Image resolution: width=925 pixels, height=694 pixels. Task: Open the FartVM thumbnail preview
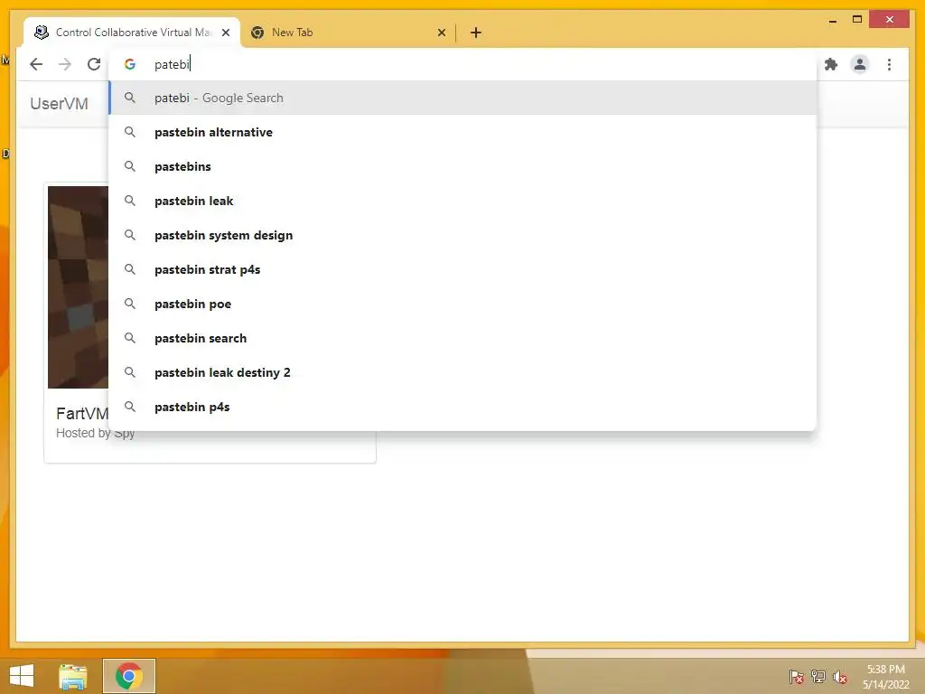(x=78, y=286)
